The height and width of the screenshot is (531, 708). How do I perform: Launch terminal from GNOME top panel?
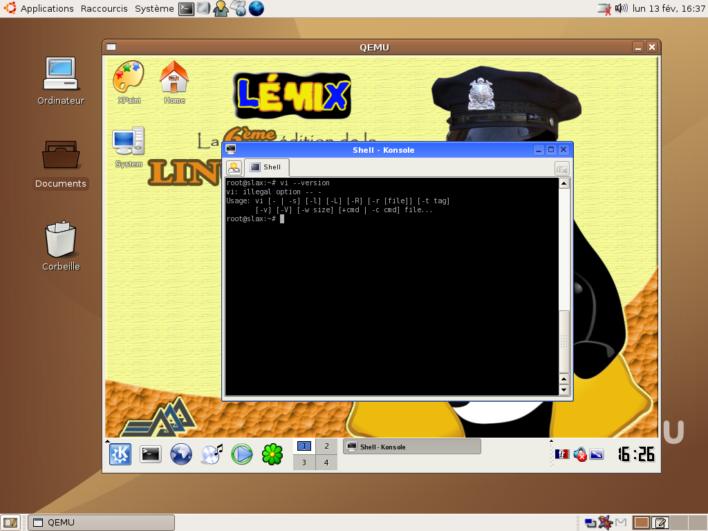click(187, 8)
